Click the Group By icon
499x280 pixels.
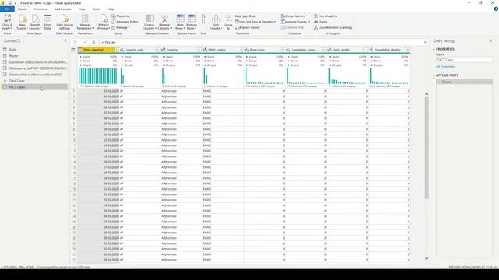click(x=228, y=19)
